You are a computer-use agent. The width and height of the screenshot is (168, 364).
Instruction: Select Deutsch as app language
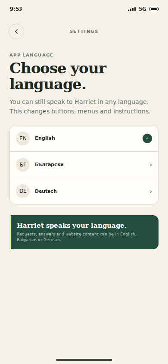tap(84, 191)
